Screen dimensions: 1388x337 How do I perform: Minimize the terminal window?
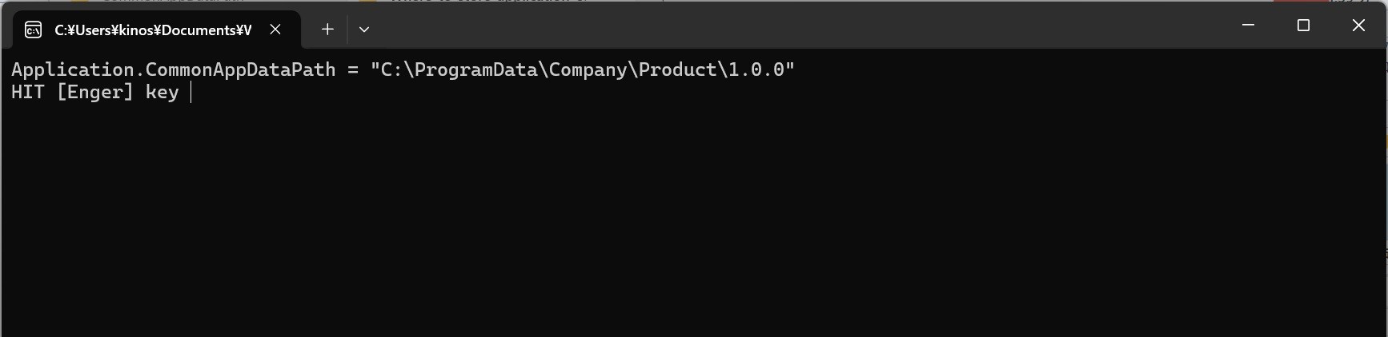[x=1248, y=26]
